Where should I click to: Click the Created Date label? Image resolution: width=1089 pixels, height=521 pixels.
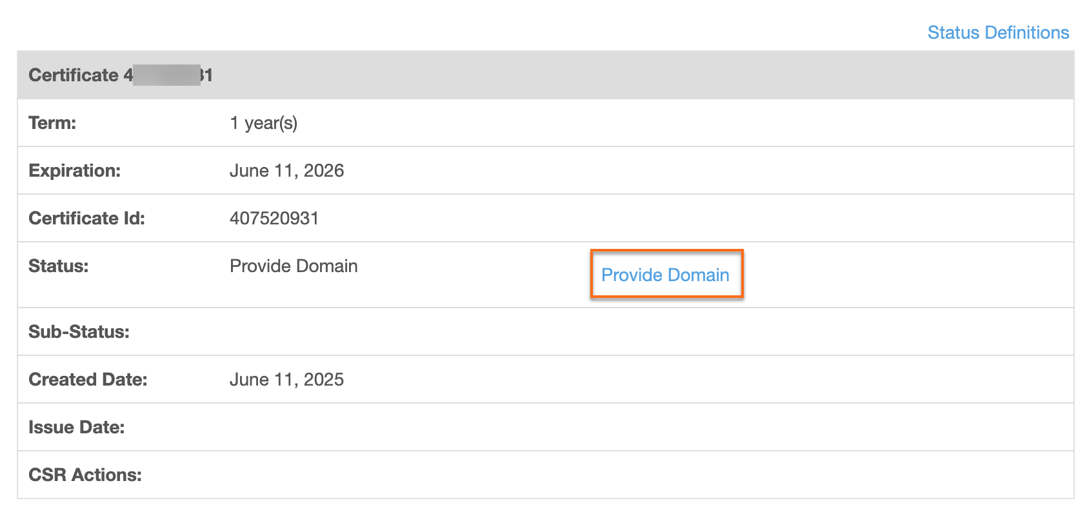pyautogui.click(x=87, y=379)
